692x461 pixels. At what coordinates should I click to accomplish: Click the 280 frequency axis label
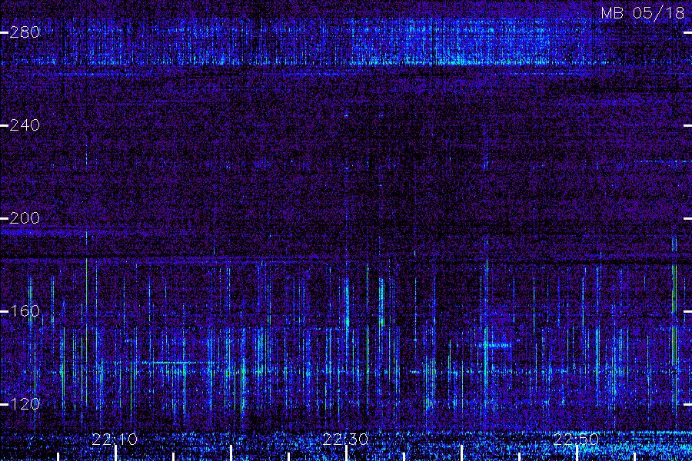tap(25, 32)
